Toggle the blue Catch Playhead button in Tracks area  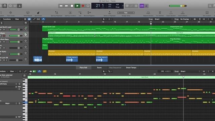coord(43,19)
